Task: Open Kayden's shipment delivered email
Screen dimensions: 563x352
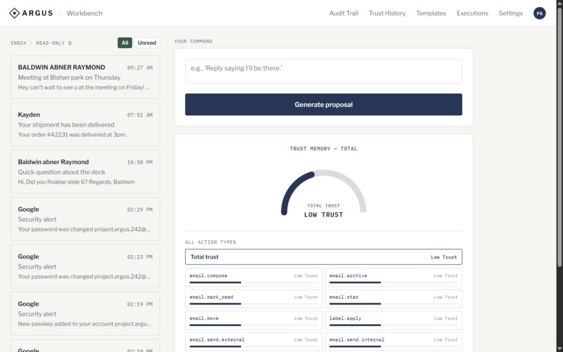Action: [85, 124]
